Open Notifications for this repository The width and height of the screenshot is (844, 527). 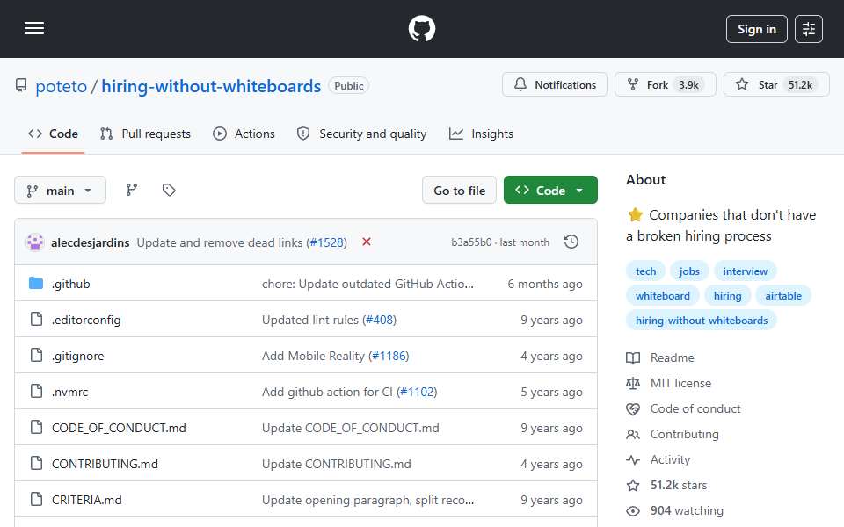click(555, 84)
